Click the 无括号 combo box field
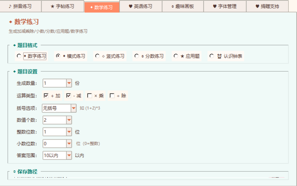Screen dimensions: 297x186 [56, 108]
